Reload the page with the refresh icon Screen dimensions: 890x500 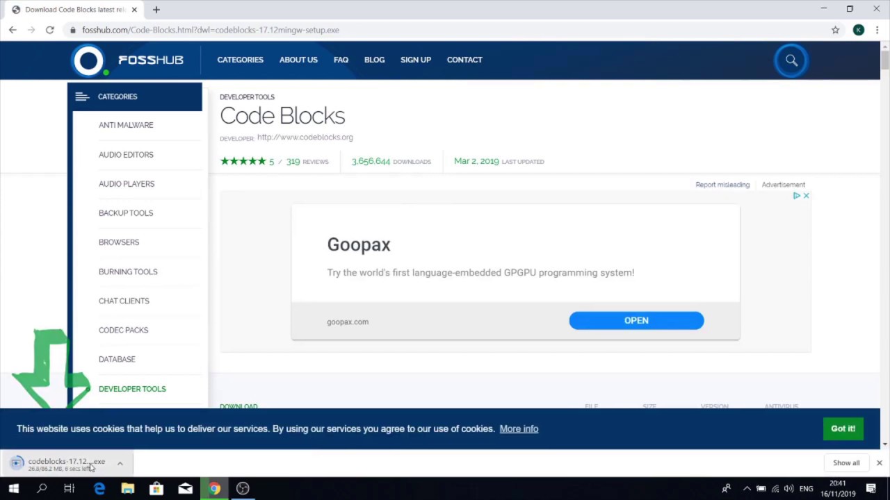[x=50, y=30]
